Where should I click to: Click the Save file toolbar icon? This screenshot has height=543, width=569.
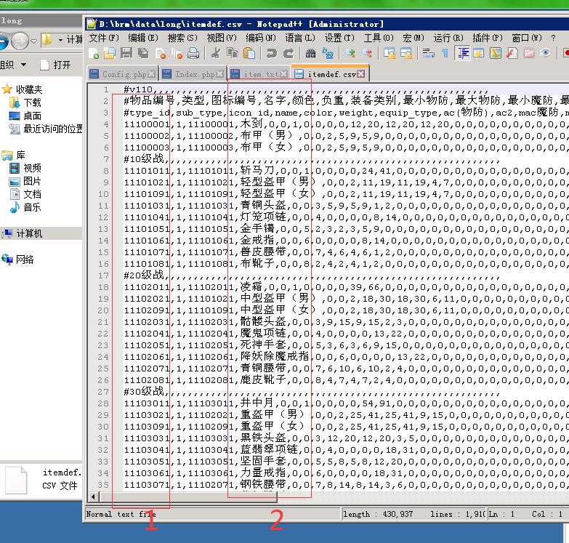pyautogui.click(x=126, y=53)
